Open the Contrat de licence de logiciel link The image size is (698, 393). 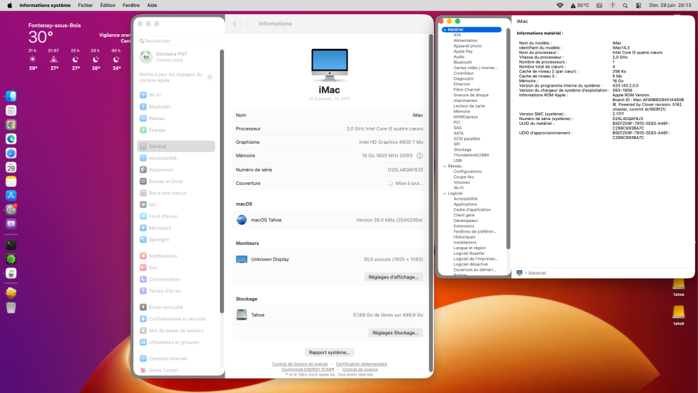[x=300, y=364]
